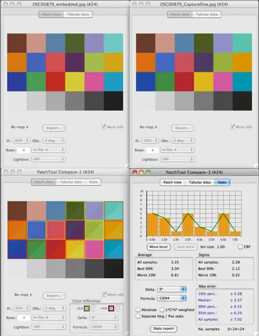Toggle the Absolute checkbox
This screenshot has width=259, height=336.
point(138,310)
